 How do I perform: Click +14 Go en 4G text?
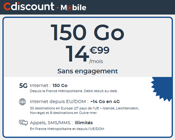105,101
